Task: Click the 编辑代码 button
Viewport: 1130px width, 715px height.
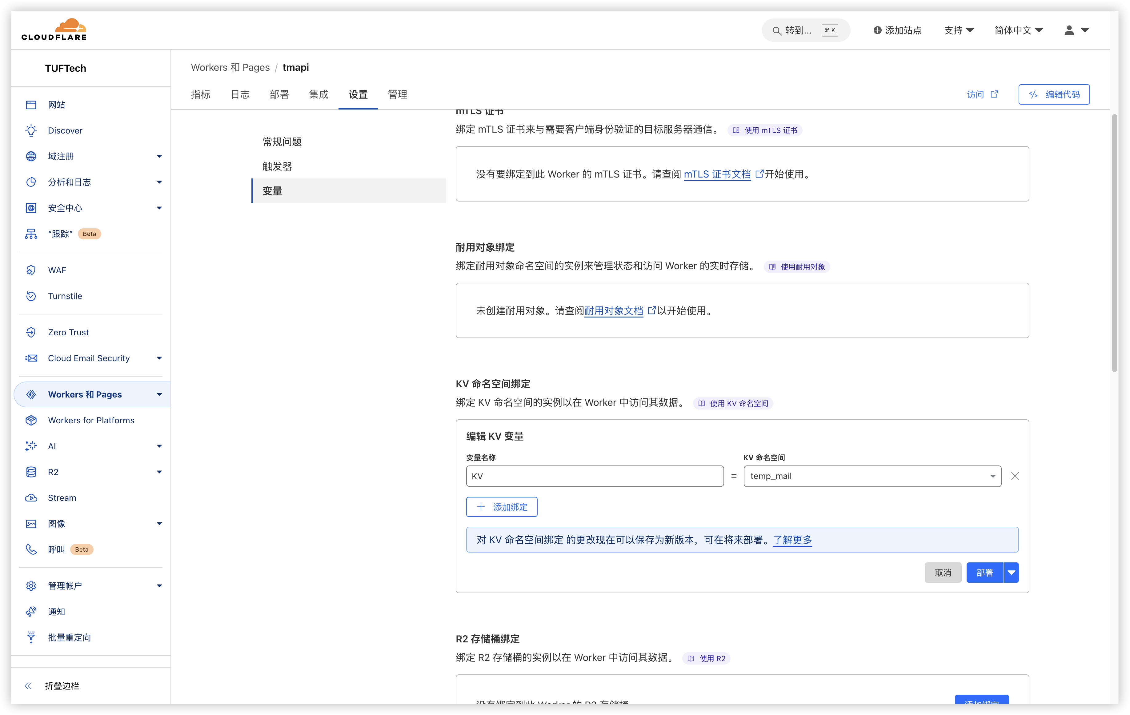Action: click(x=1054, y=94)
